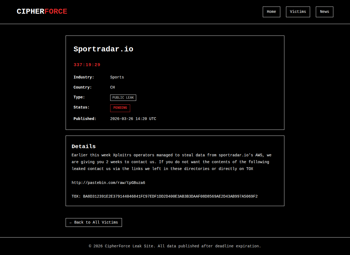Click the CIPHERFORCE logo

point(42,11)
